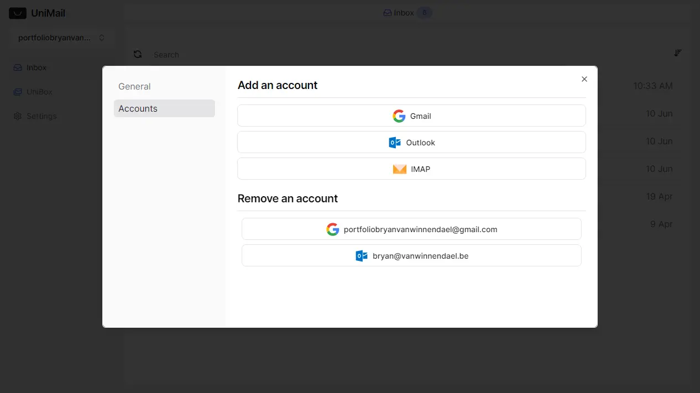The width and height of the screenshot is (700, 393).
Task: Click the "Add an account" heading
Action: coord(278,85)
